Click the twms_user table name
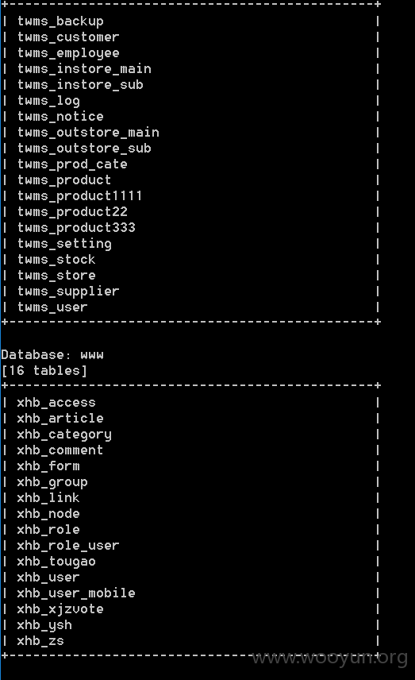The height and width of the screenshot is (680, 415). click(52, 307)
